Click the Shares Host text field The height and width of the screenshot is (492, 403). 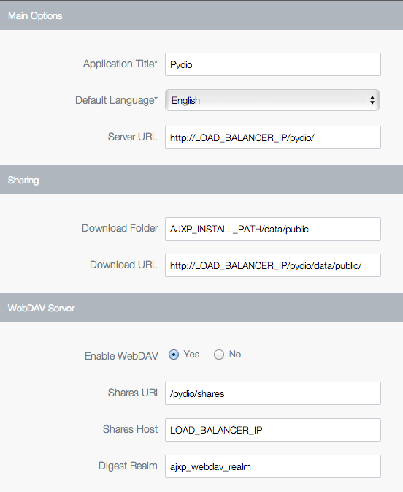pos(273,430)
